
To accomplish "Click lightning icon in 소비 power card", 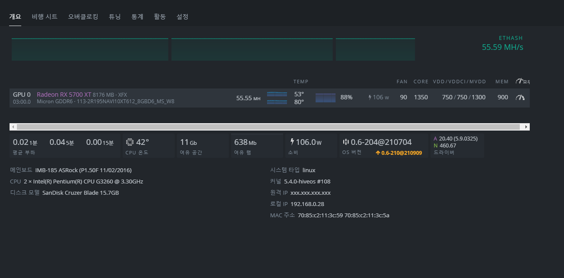I will pyautogui.click(x=292, y=142).
